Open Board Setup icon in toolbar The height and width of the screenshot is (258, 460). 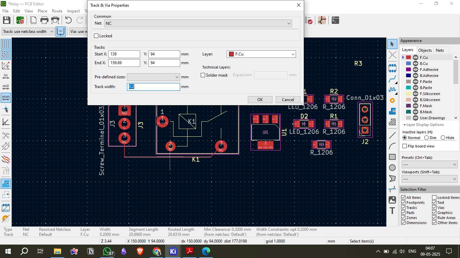pos(20,20)
